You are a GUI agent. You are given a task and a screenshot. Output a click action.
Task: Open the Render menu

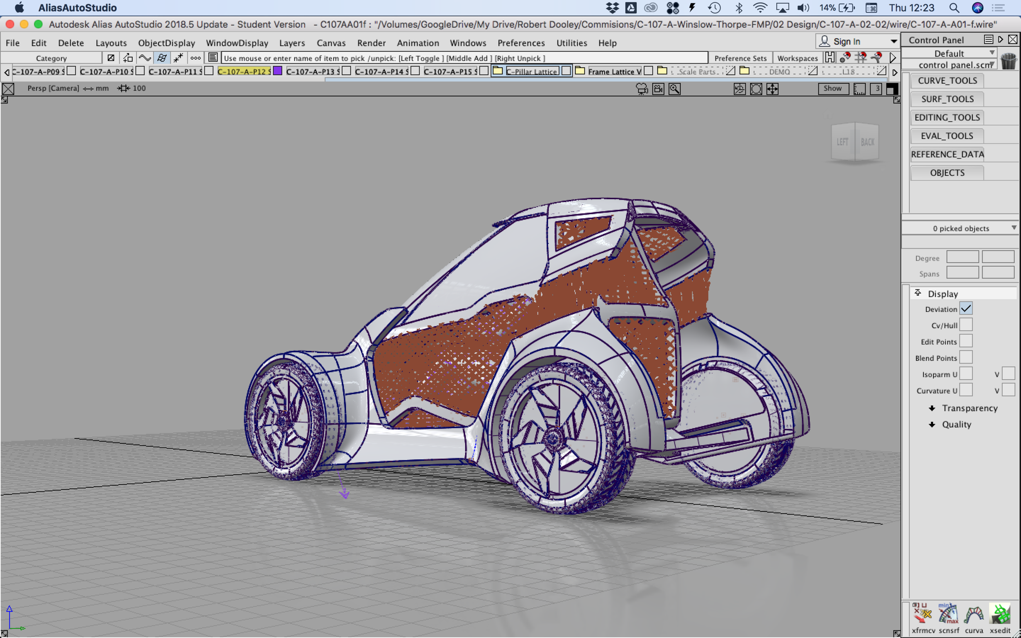tap(371, 42)
